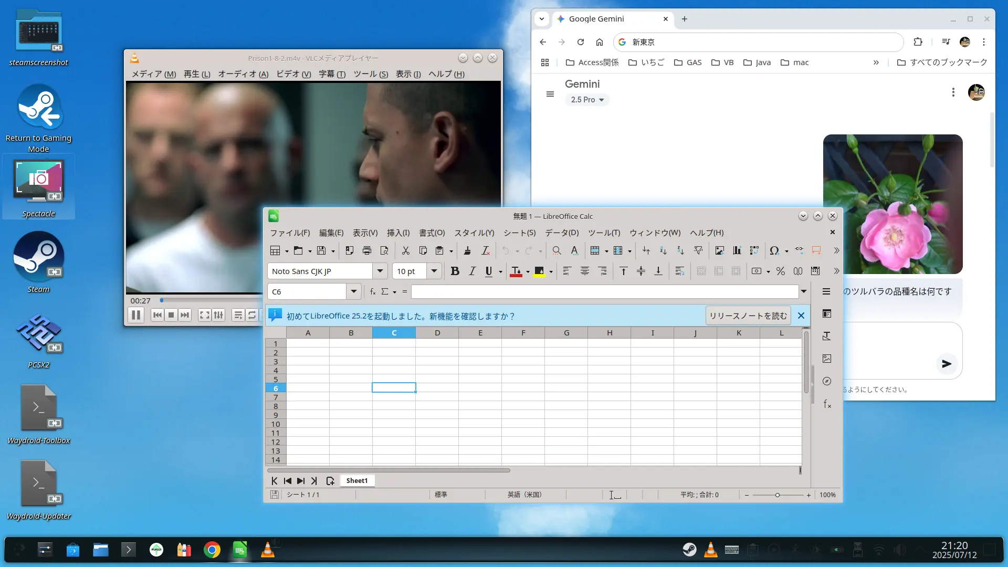Expand the formula bar dropdown arrow
Image resolution: width=1008 pixels, height=567 pixels.
click(803, 291)
